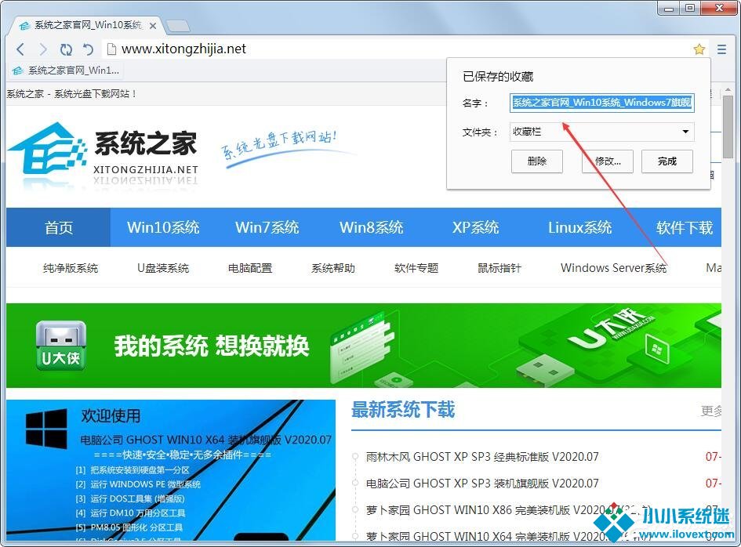Open 萝卜家园 GHOST WIN10 X86 完美装机版 link
741x547 pixels.
pos(508,510)
